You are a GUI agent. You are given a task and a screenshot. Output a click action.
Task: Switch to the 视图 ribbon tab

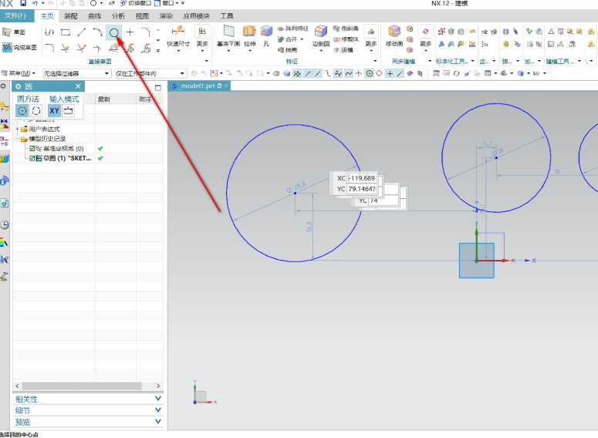click(x=142, y=16)
